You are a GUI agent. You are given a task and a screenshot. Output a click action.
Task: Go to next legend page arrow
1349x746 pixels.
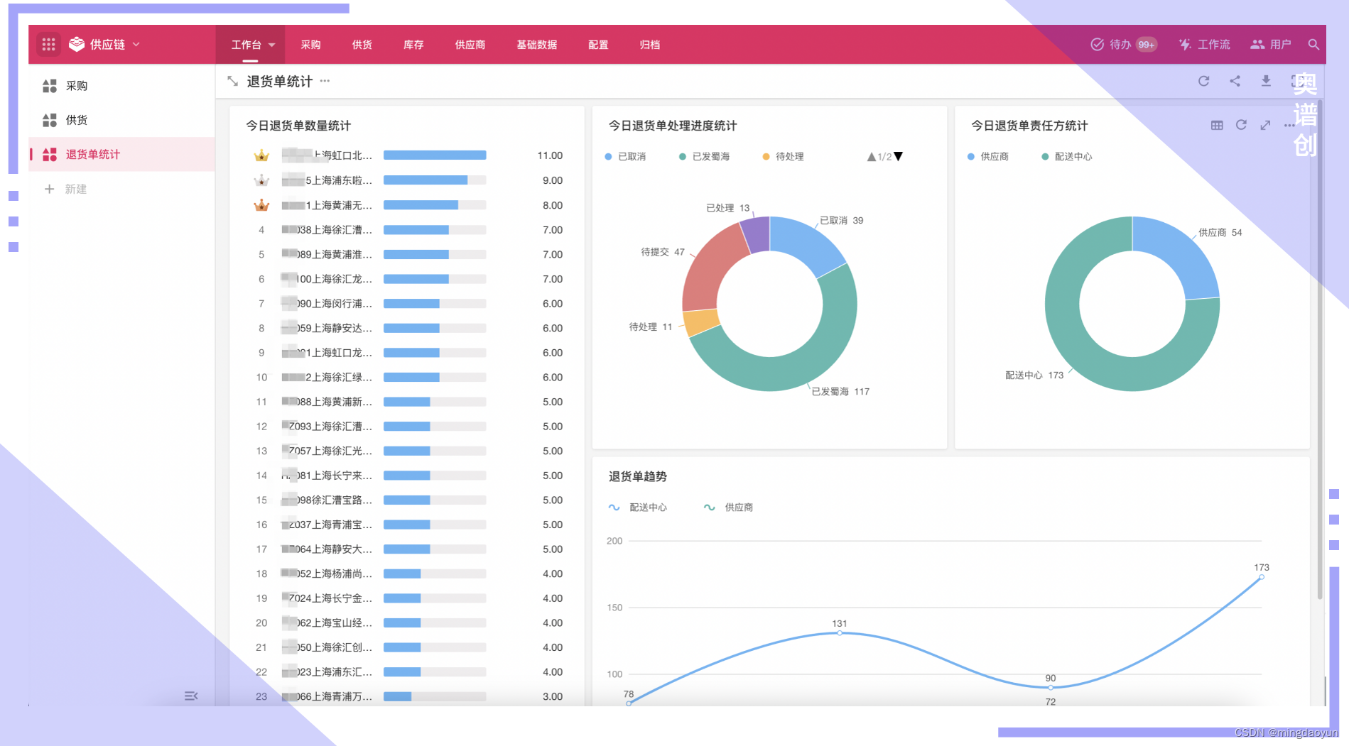point(898,157)
